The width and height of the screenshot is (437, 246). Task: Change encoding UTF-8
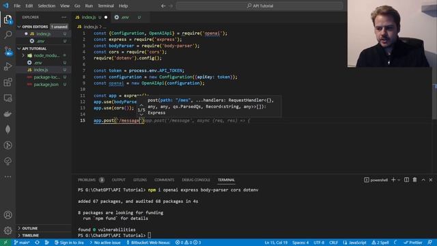[x=319, y=243]
